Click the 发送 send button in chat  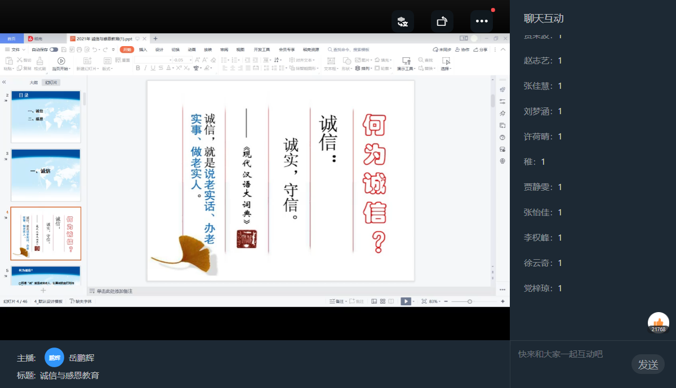click(x=648, y=364)
